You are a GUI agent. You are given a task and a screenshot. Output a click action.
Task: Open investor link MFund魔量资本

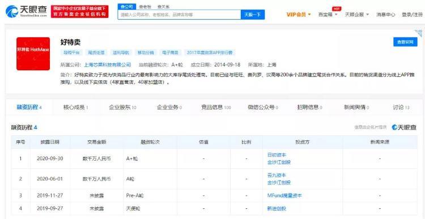284,195
